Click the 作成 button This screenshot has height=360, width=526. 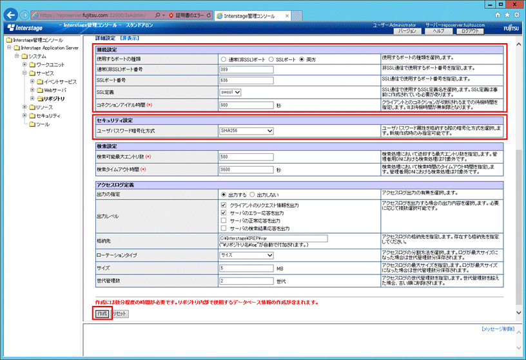(x=101, y=313)
